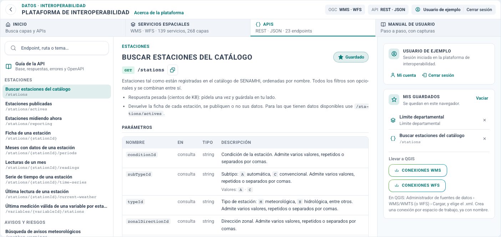
Task: Click the Parámetros section heading
Action: point(137,127)
